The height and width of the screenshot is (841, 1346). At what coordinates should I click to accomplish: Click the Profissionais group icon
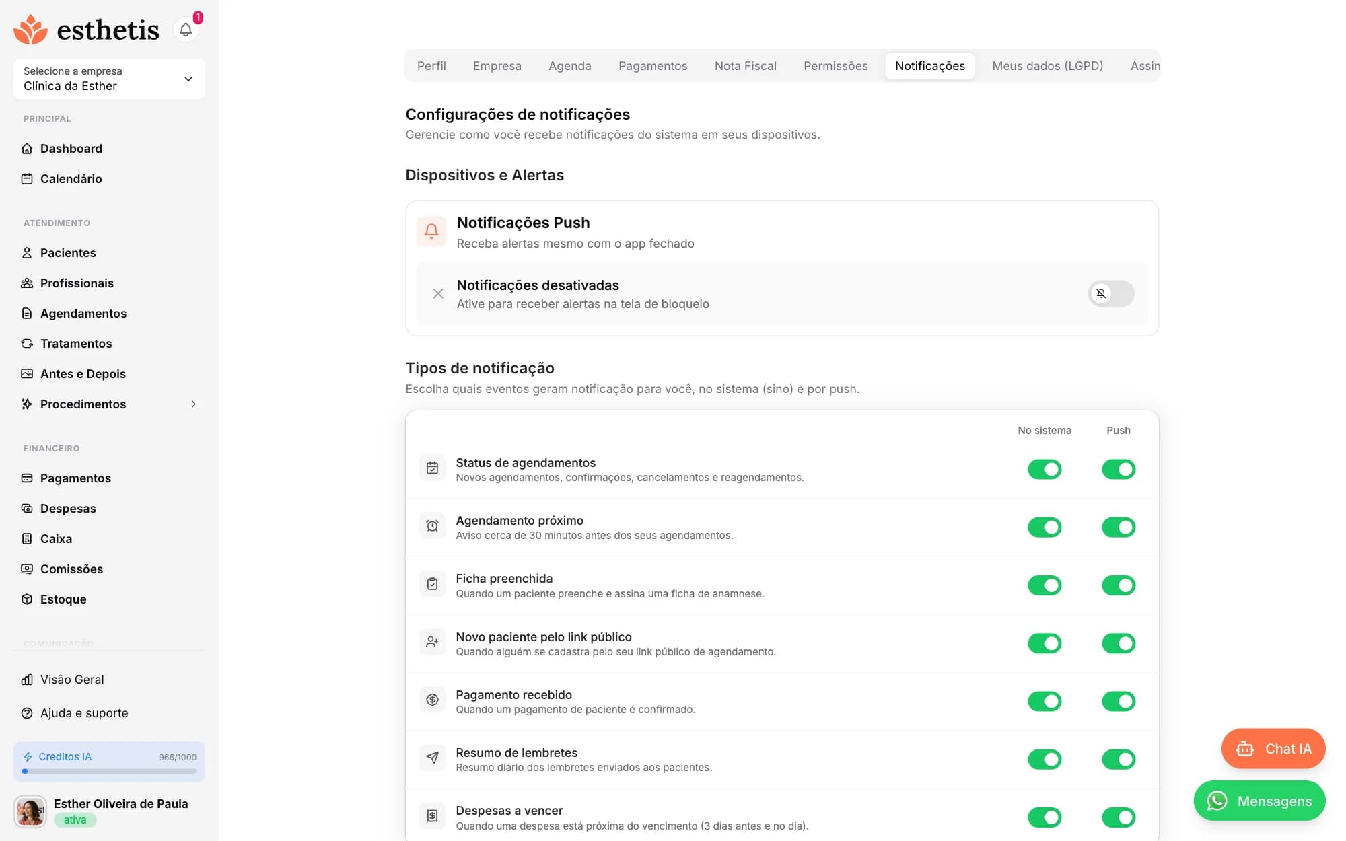click(x=27, y=283)
